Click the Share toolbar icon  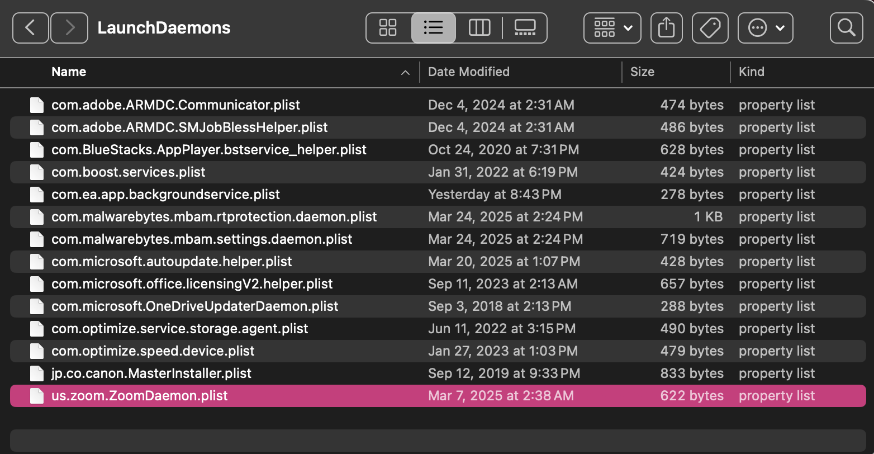click(x=666, y=27)
